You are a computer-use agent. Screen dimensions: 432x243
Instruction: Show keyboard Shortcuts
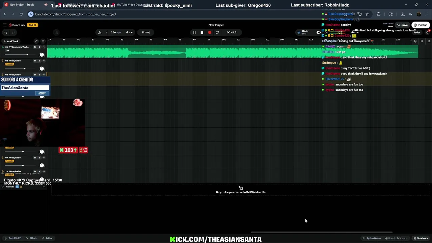point(421,238)
